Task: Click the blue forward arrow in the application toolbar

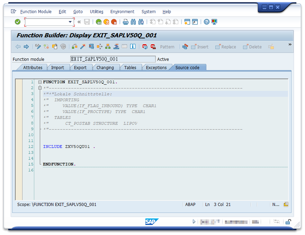Action: [x=26, y=47]
